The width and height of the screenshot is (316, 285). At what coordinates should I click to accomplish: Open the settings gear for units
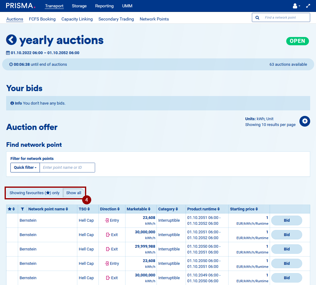click(305, 121)
